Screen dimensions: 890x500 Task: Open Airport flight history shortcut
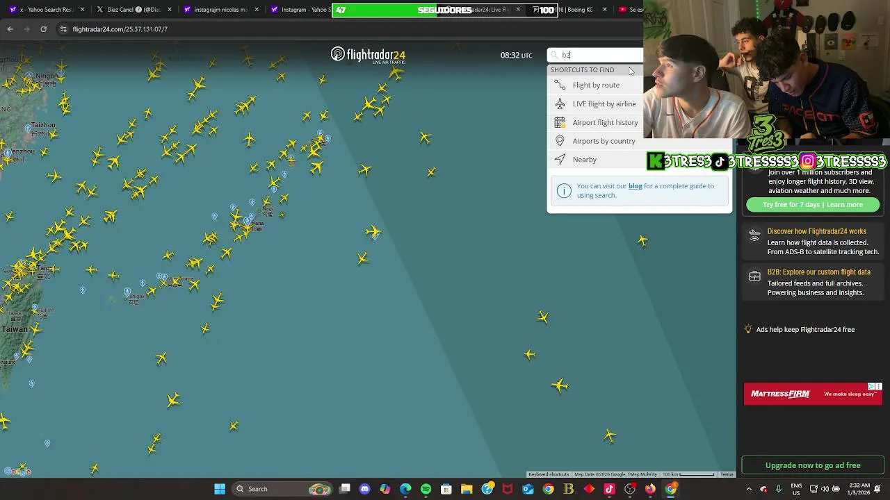coord(596,122)
